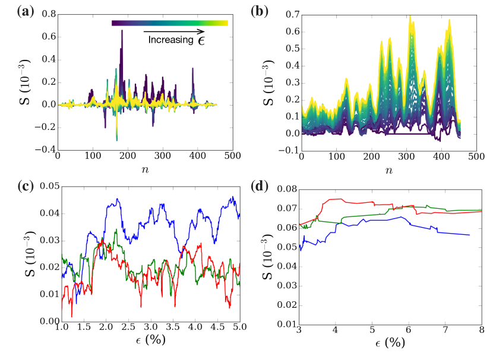Click the −0.4 y-tick label in panel (a)
This screenshot has height=357, width=493.
coord(45,149)
